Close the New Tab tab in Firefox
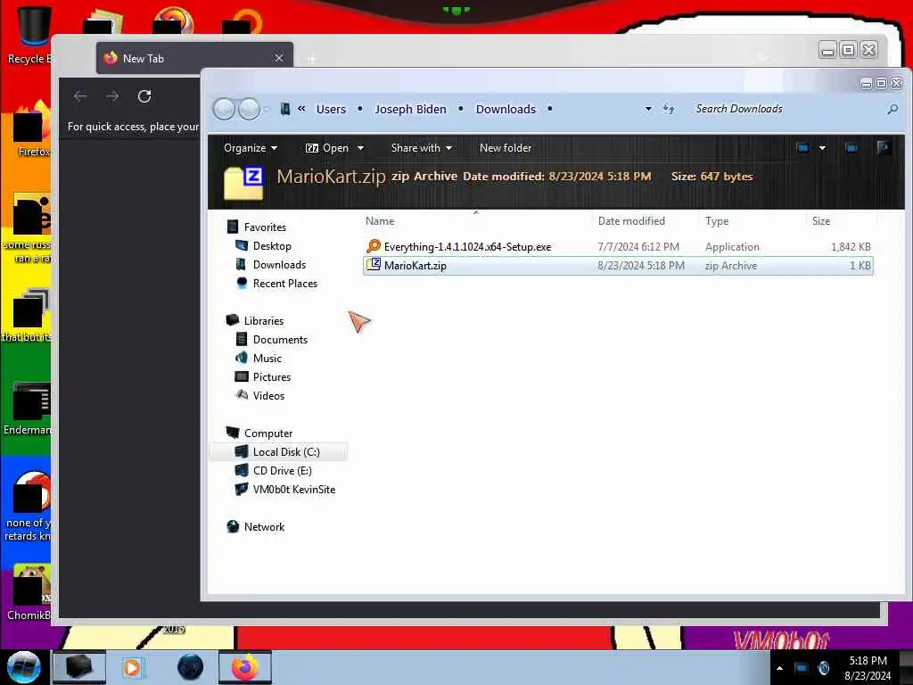 click(279, 58)
